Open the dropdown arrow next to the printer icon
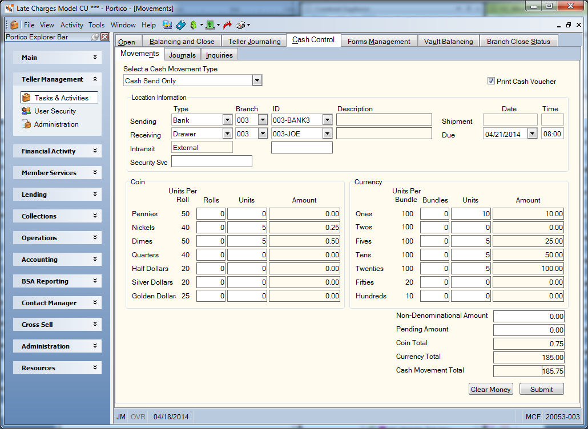 (x=248, y=25)
